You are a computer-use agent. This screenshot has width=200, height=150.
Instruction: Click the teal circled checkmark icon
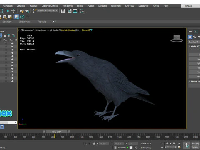point(22,17)
